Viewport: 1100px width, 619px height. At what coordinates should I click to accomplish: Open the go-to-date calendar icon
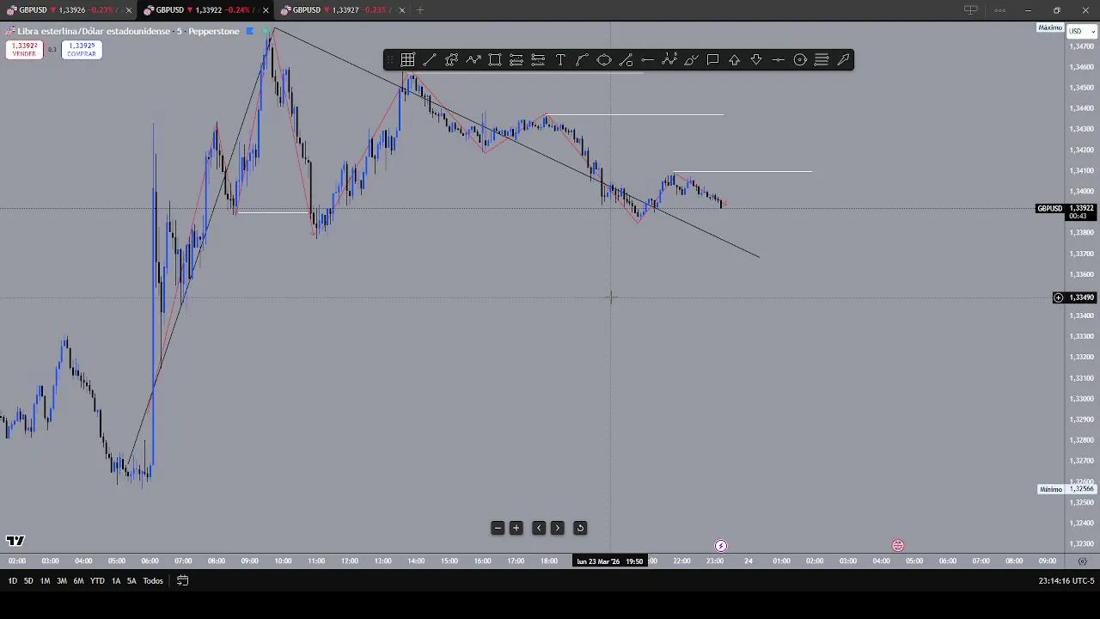tap(182, 580)
